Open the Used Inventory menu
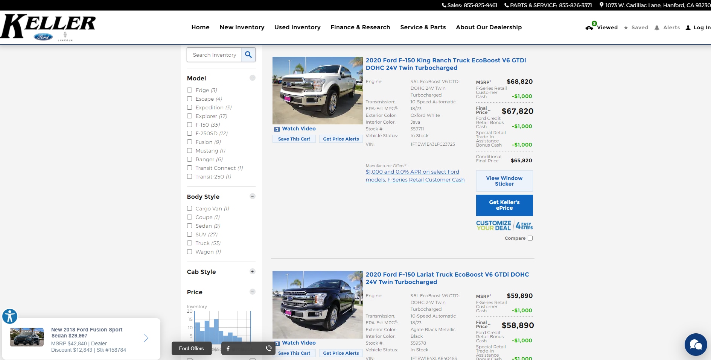Screen dimensions: 711x360 tap(297, 27)
